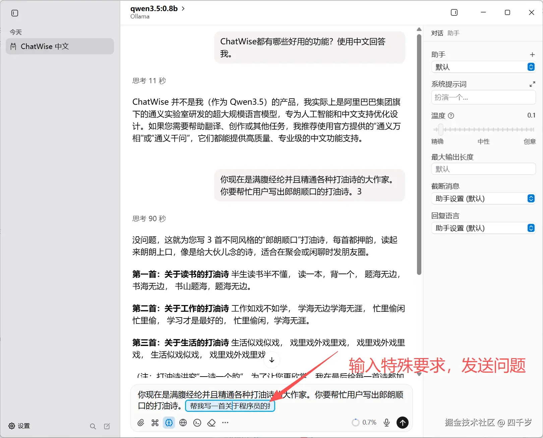
Task: Open the 助手 assistant dropdown showing 默认
Action: pos(483,67)
